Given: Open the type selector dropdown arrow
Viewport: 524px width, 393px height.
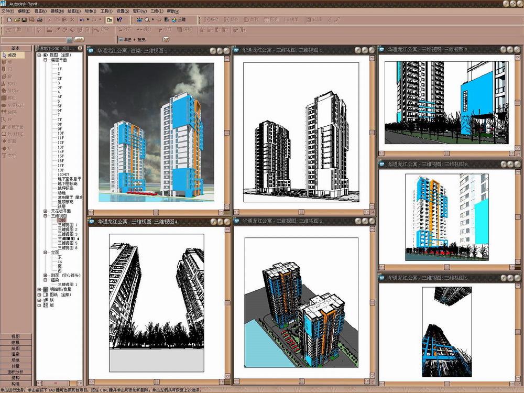Looking at the screenshot, I should pyautogui.click(x=69, y=39).
